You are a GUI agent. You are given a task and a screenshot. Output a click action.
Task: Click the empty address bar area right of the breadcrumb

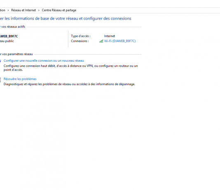pos(147,10)
